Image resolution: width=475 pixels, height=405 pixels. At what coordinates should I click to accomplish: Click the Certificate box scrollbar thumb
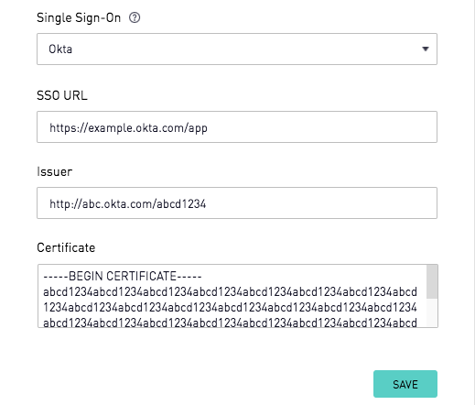coord(432,281)
